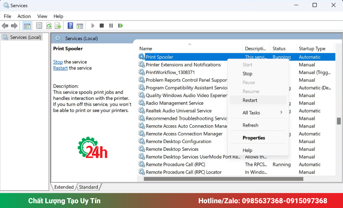This screenshot has width=343, height=208.
Task: Maximize the Services window
Action: 315,5
